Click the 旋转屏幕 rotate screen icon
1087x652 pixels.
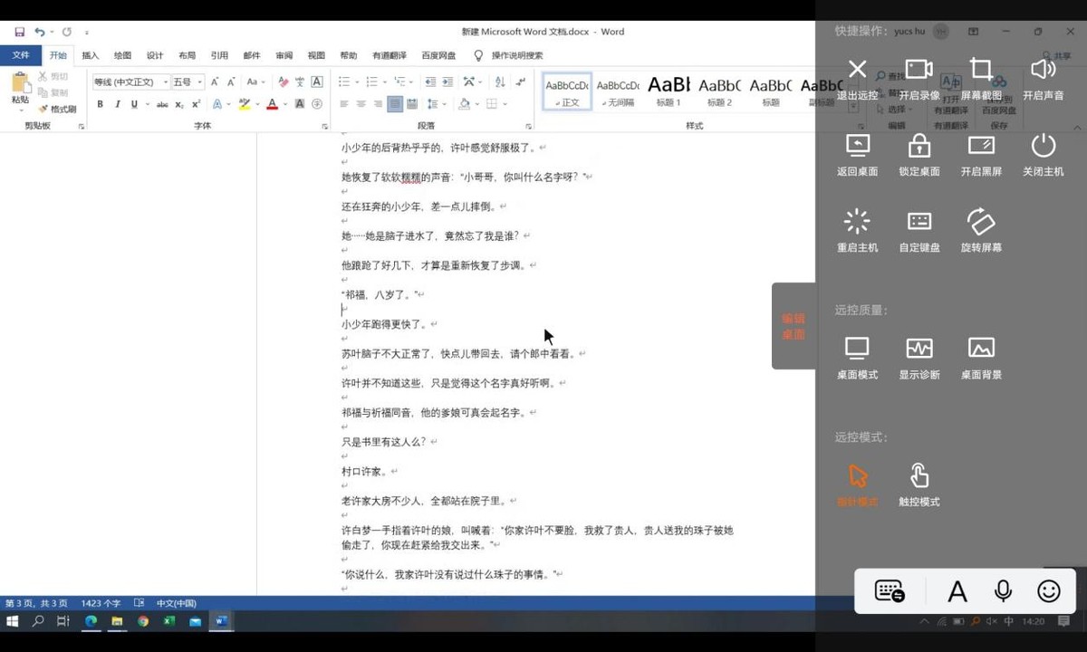pyautogui.click(x=981, y=222)
